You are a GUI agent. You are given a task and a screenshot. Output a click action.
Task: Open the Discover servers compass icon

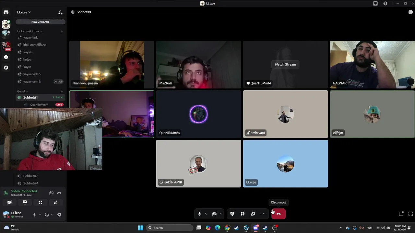pos(6,68)
